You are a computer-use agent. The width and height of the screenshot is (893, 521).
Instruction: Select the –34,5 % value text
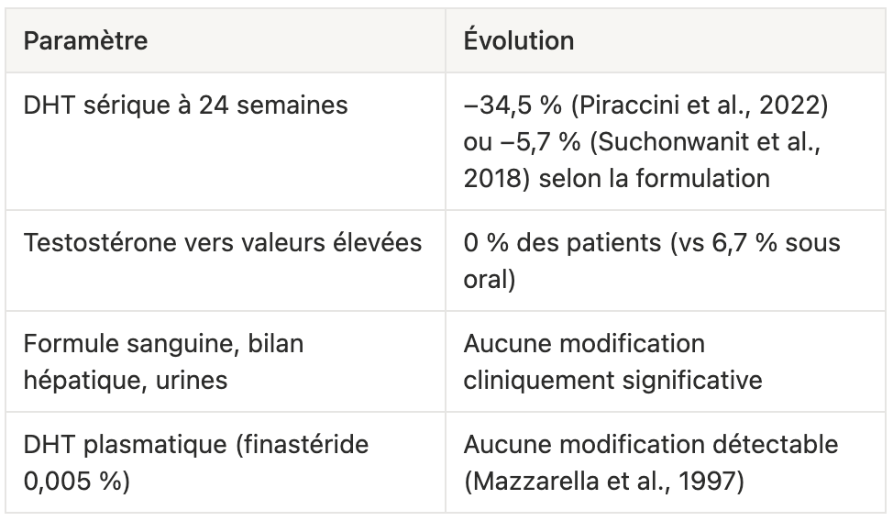513,105
